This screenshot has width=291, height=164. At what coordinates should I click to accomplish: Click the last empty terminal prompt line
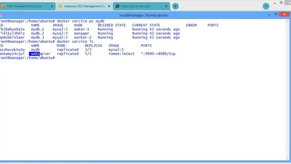(27, 58)
